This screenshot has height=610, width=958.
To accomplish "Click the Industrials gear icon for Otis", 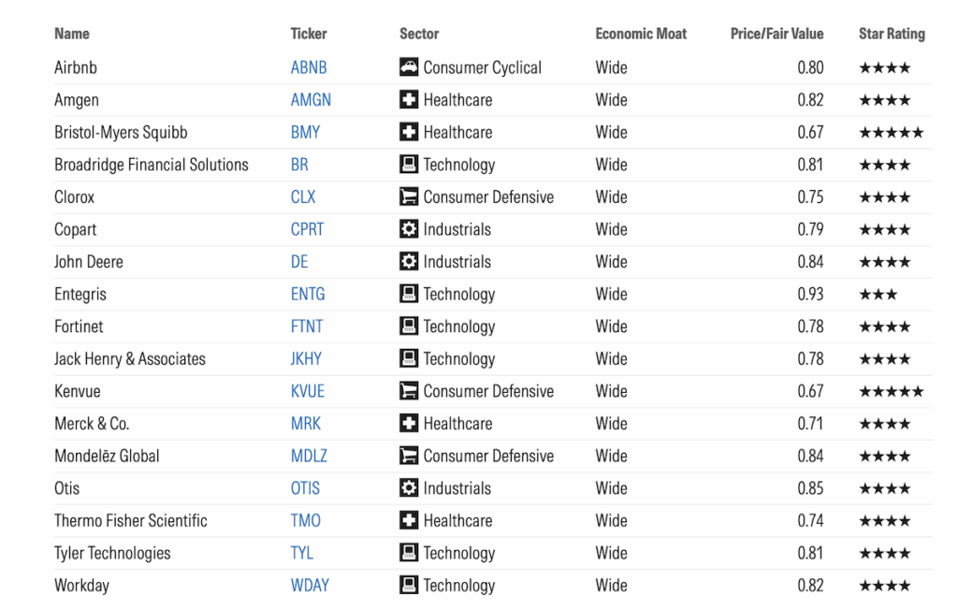I will click(409, 488).
